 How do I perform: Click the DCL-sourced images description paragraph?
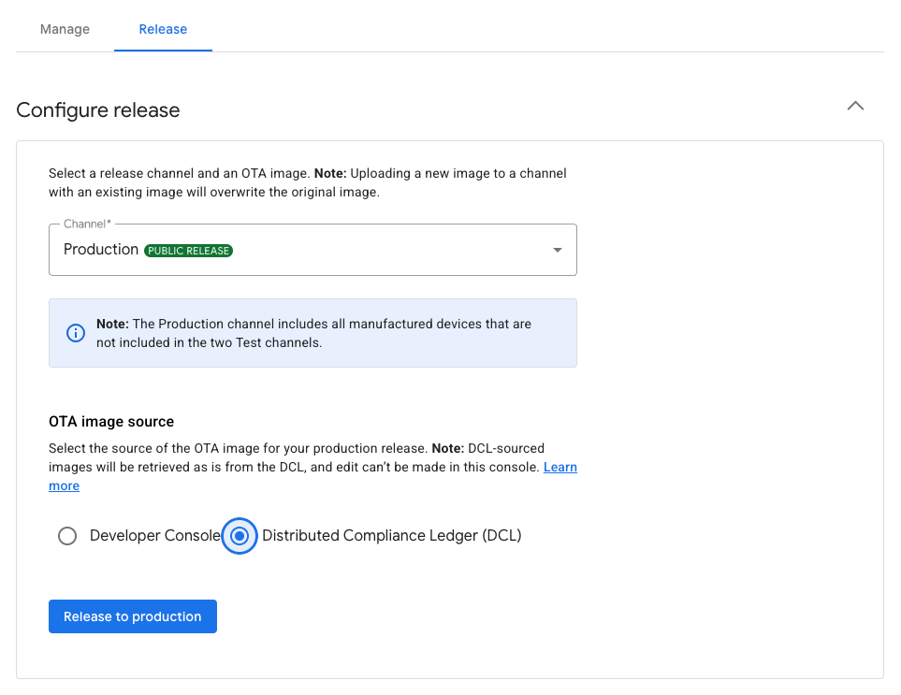coord(295,457)
